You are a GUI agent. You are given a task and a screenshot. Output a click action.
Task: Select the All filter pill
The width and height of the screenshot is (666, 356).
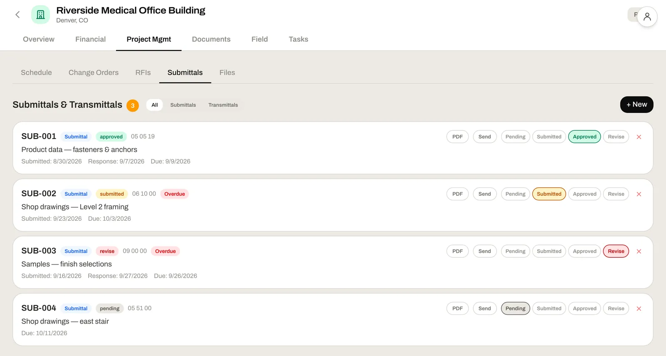click(x=154, y=105)
